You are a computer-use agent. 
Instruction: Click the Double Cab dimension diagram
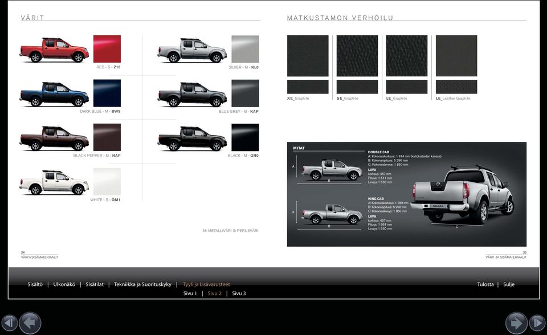[330, 170]
